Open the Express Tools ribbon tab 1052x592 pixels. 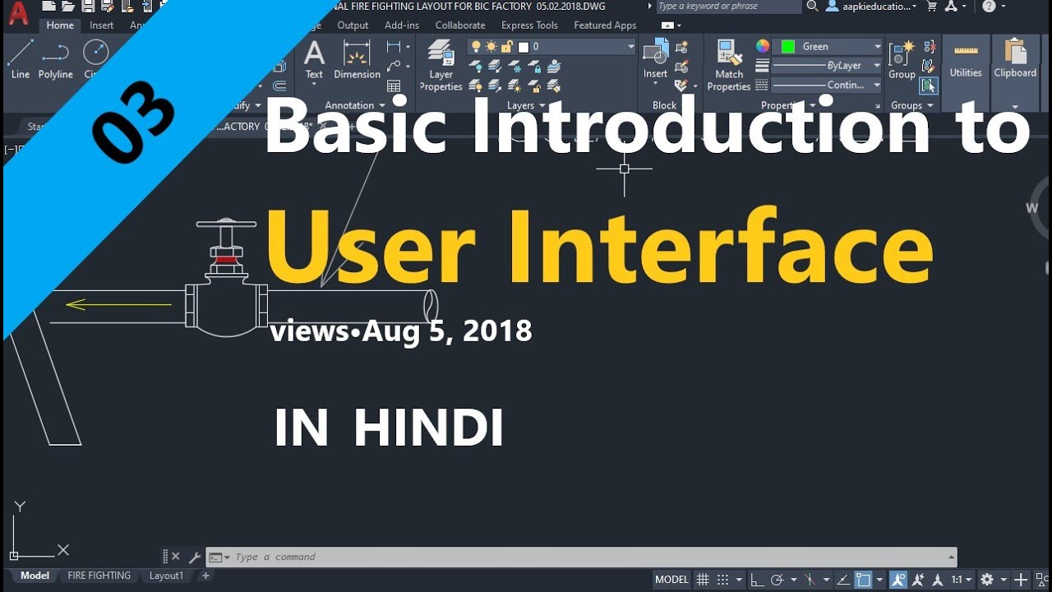pos(529,25)
